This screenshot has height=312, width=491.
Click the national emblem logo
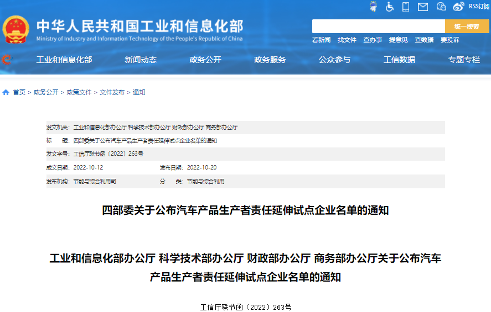[x=16, y=29]
